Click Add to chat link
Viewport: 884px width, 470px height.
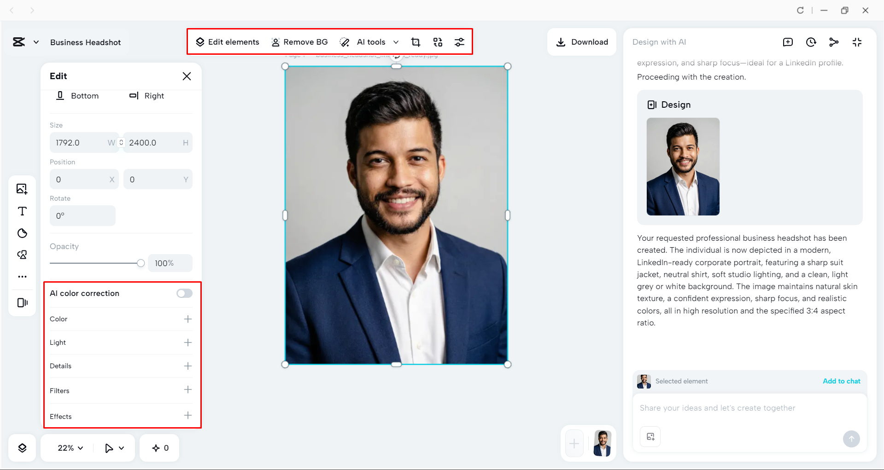click(841, 381)
